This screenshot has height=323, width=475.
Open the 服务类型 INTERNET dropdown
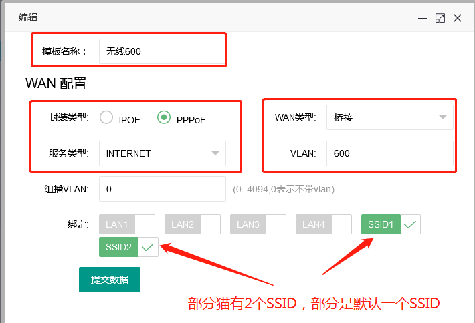[x=162, y=153]
